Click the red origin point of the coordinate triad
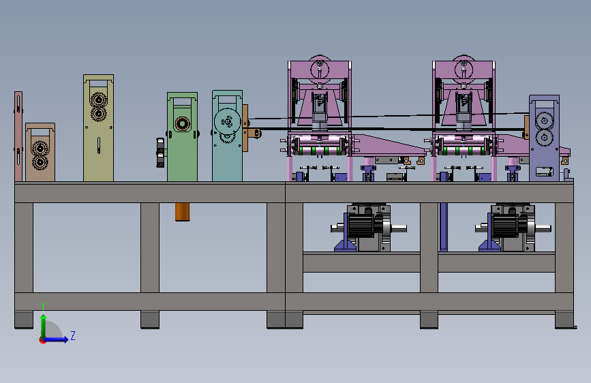The height and width of the screenshot is (383, 591). [42, 340]
